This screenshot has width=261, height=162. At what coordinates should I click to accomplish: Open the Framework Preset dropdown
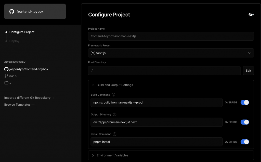[x=171, y=53]
